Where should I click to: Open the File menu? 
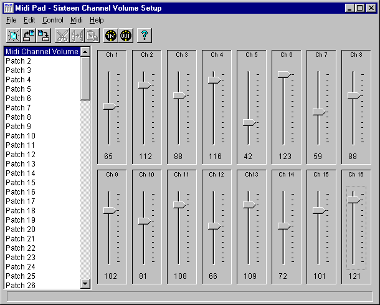11,20
